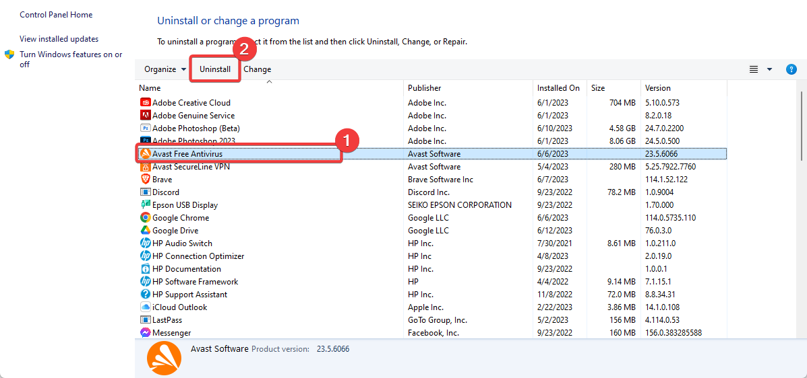
Task: Open help via blue question-mark icon
Action: [x=791, y=69]
